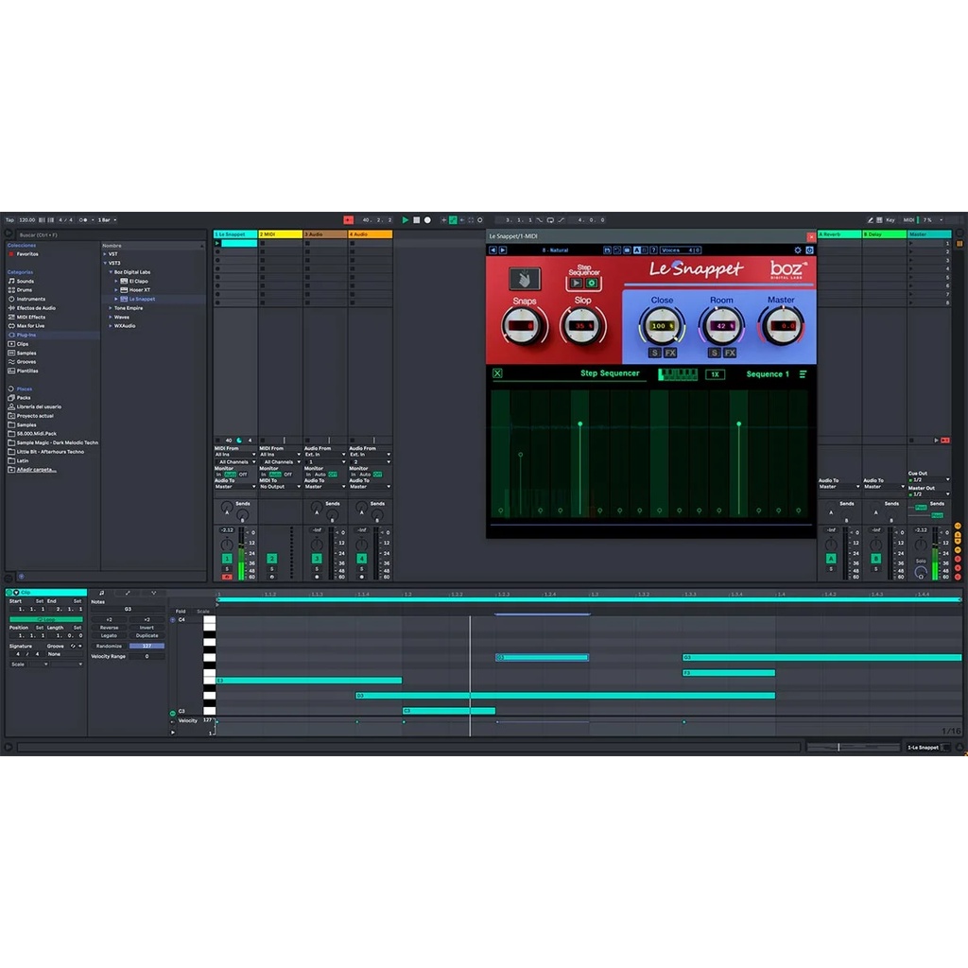Open the MIDI From dropdown on track 1

click(x=234, y=455)
